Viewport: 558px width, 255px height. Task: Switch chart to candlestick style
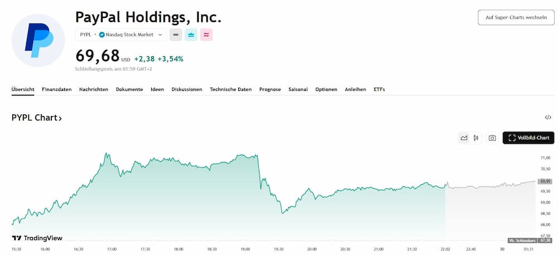click(x=476, y=138)
